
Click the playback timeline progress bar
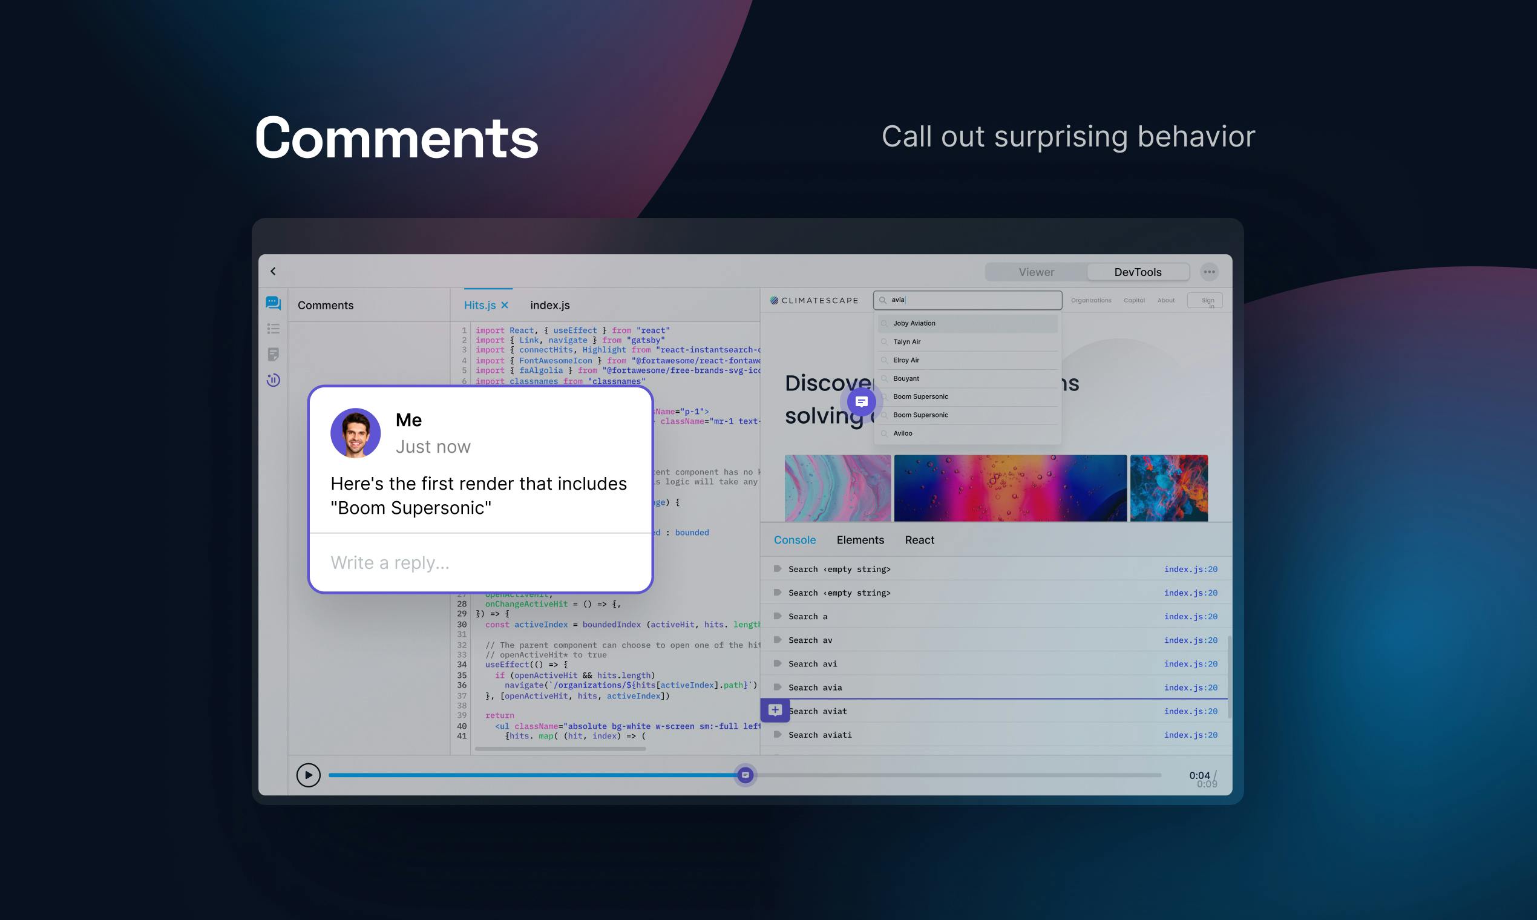(744, 775)
